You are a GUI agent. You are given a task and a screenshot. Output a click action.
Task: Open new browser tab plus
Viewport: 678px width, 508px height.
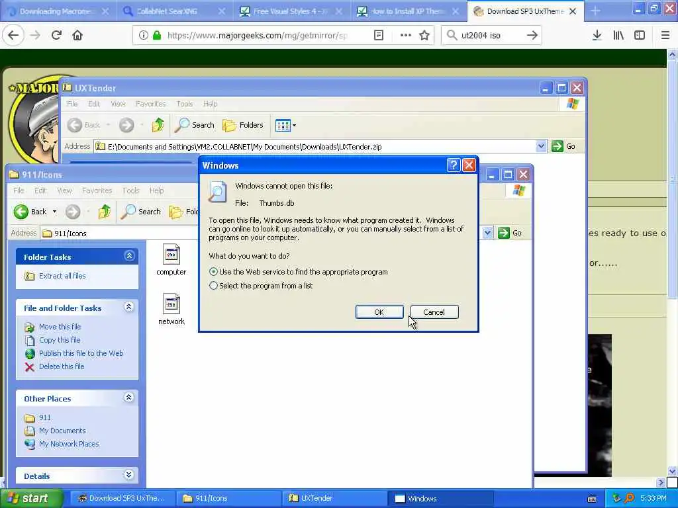tap(595, 11)
